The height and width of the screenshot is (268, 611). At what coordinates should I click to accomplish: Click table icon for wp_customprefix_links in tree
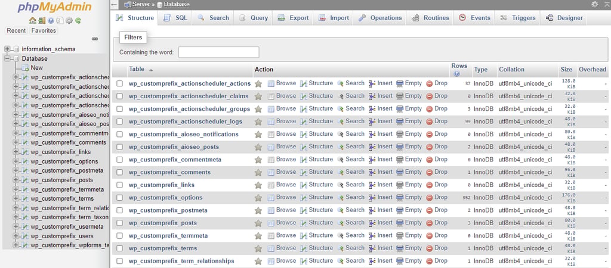pos(25,152)
